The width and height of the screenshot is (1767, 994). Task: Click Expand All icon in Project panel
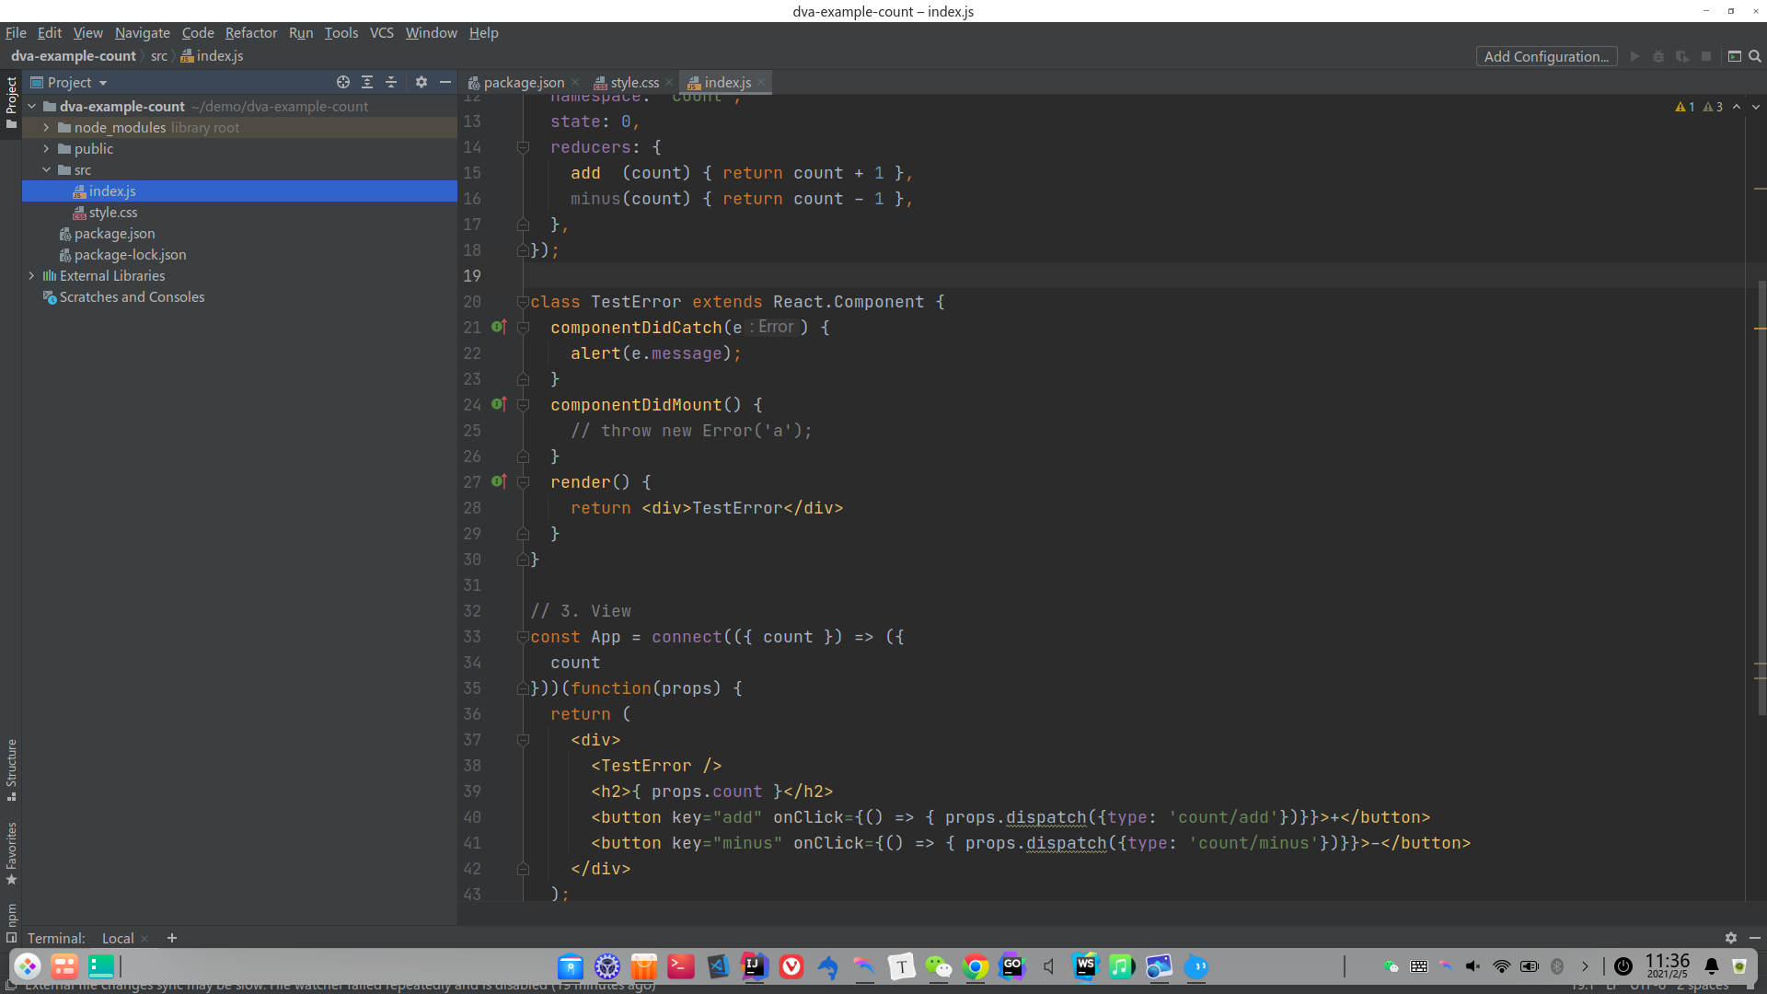coord(367,82)
